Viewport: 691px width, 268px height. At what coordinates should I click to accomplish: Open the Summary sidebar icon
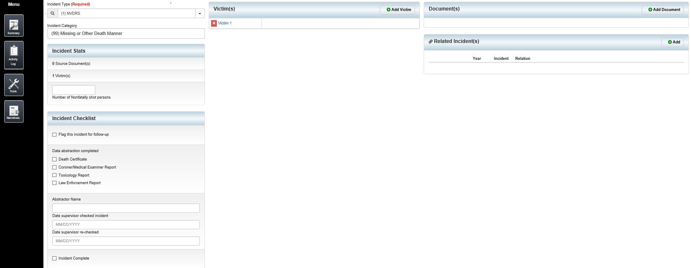click(14, 26)
